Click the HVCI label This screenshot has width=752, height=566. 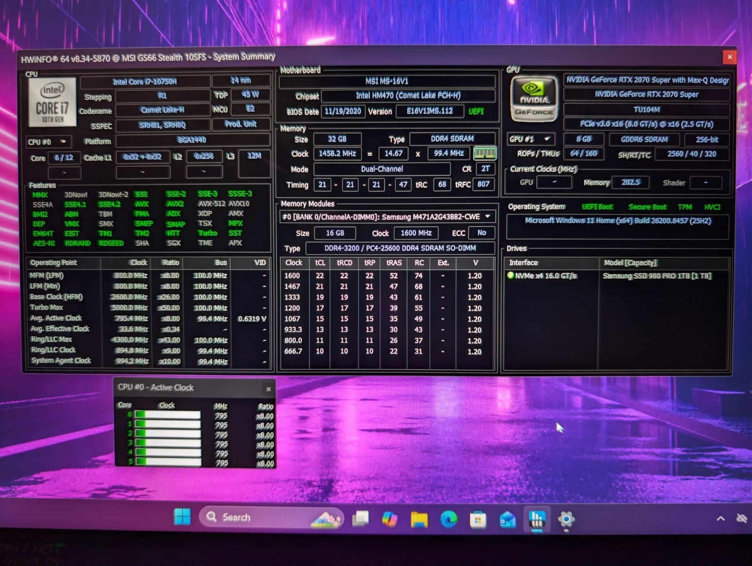point(712,207)
